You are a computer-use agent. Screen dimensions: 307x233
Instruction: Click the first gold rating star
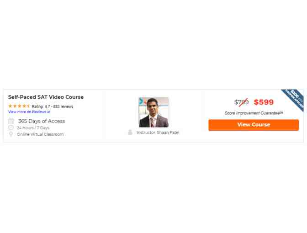point(10,106)
